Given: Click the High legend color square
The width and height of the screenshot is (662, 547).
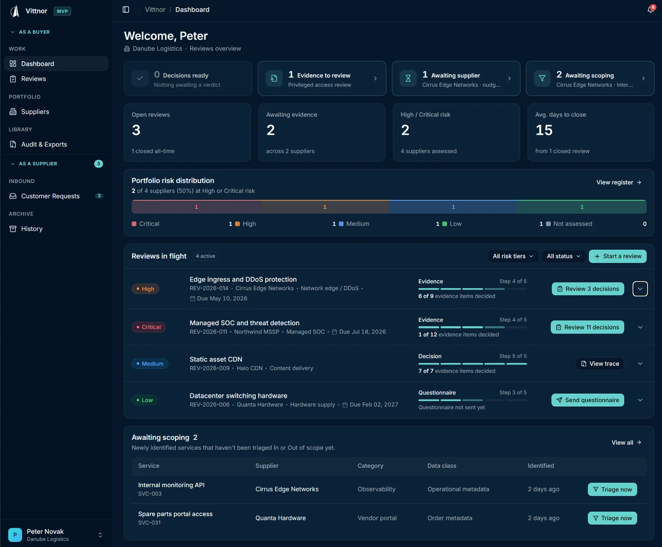Looking at the screenshot, I should click(x=237, y=224).
